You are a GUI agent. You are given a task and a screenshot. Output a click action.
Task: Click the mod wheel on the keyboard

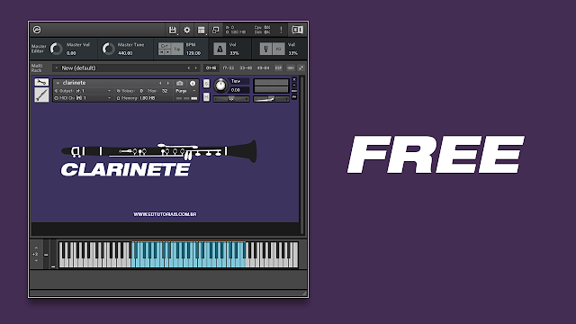point(53,254)
